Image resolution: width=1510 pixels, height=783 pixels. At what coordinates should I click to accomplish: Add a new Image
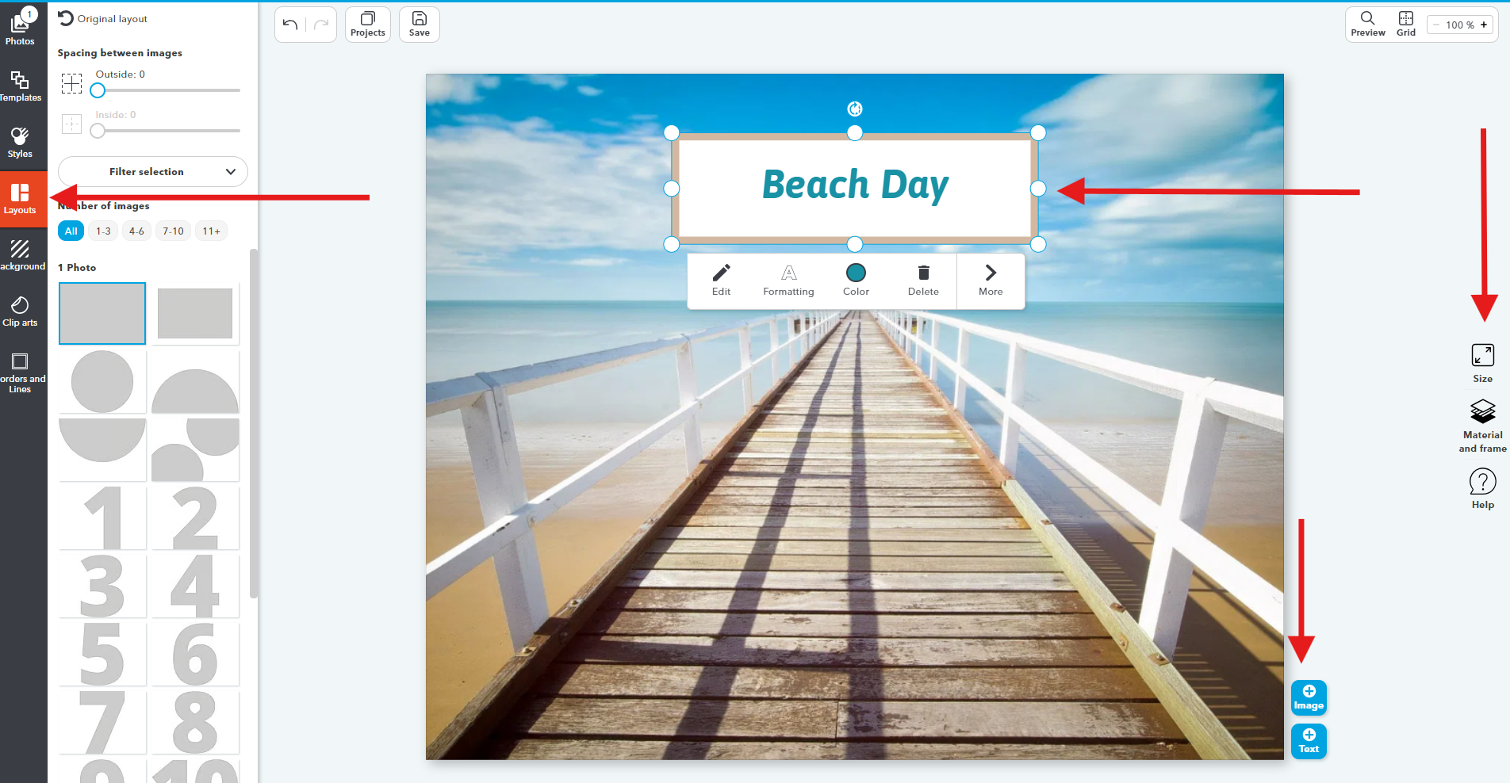1309,697
